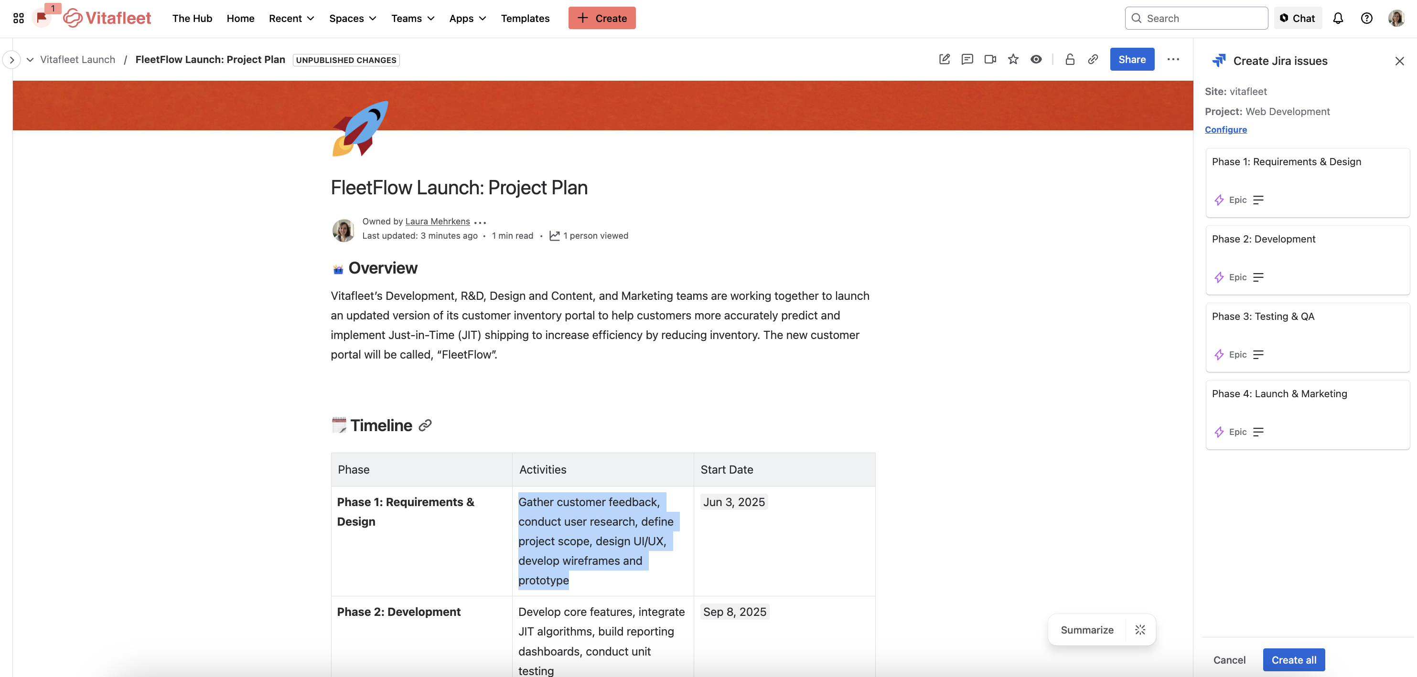Click inside the Search field
1417x677 pixels.
tap(1196, 18)
